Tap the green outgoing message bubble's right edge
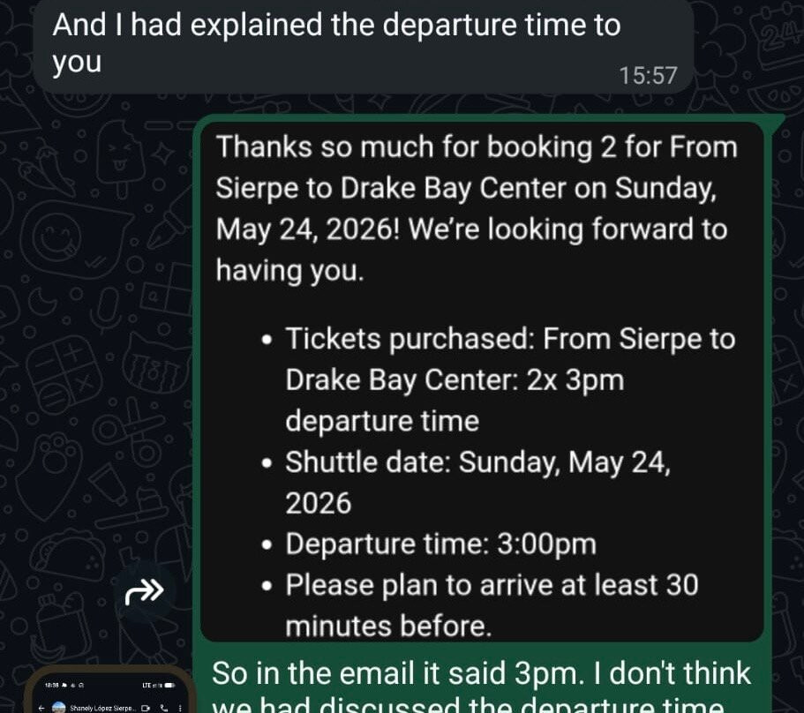Screen dimensions: 804x713 click(x=772, y=410)
